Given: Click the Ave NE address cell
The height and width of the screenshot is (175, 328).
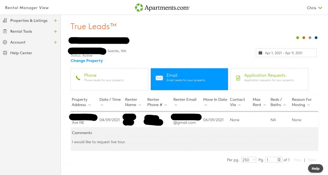Looking at the screenshot, I should coord(78,123).
